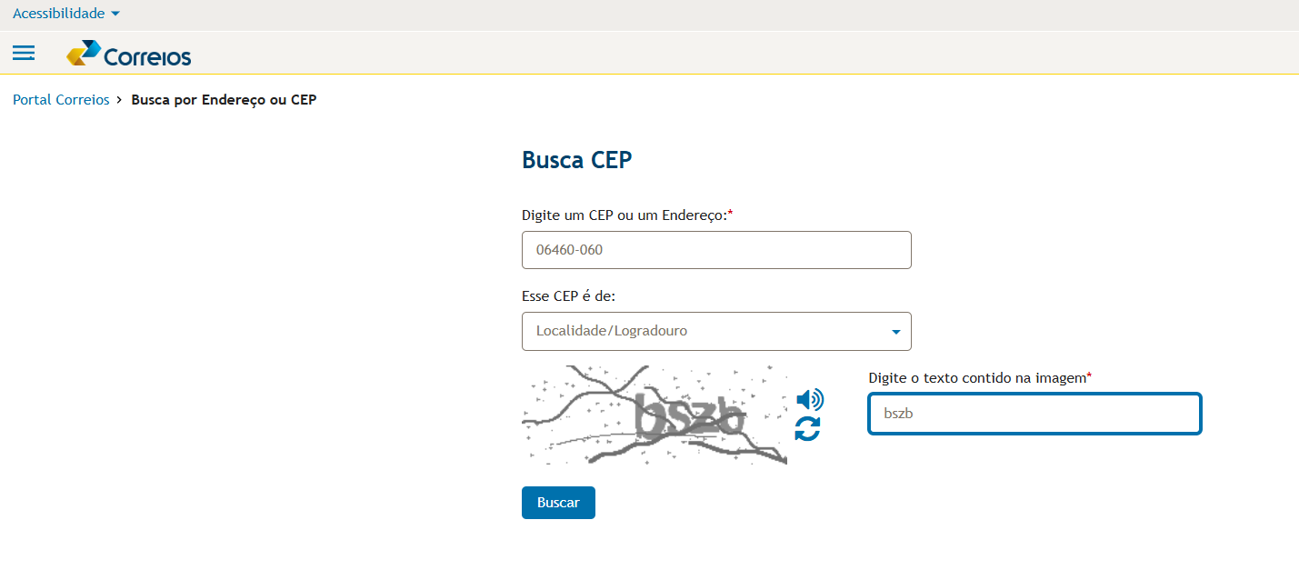Open the hamburger navigation menu
1299x580 pixels.
pos(23,54)
